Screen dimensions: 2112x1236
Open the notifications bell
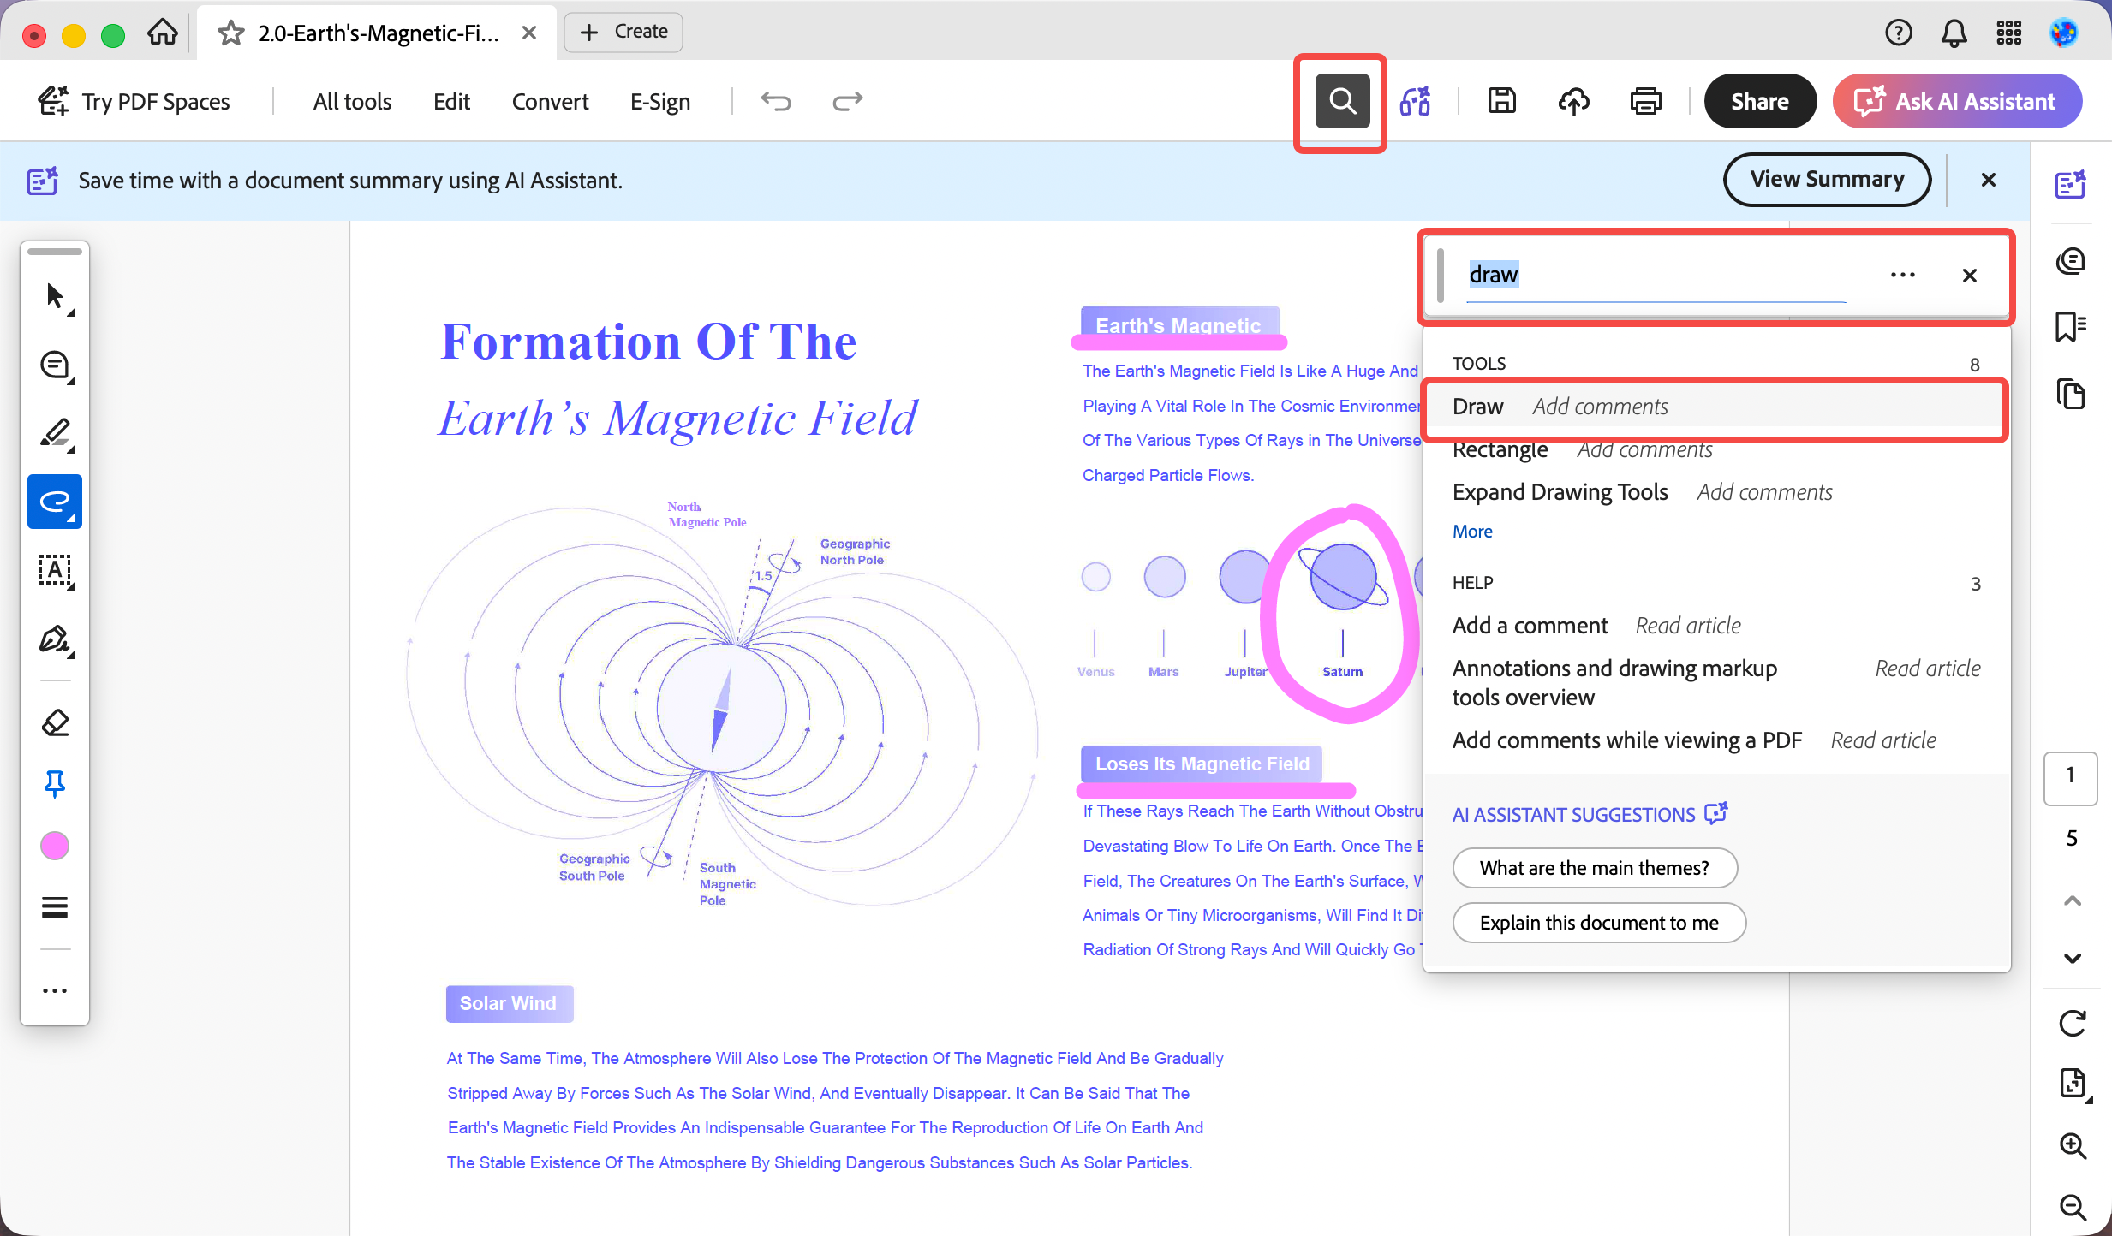(x=1954, y=33)
